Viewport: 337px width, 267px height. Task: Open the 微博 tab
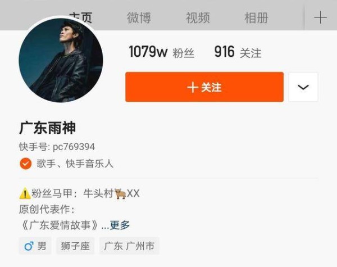pos(139,17)
